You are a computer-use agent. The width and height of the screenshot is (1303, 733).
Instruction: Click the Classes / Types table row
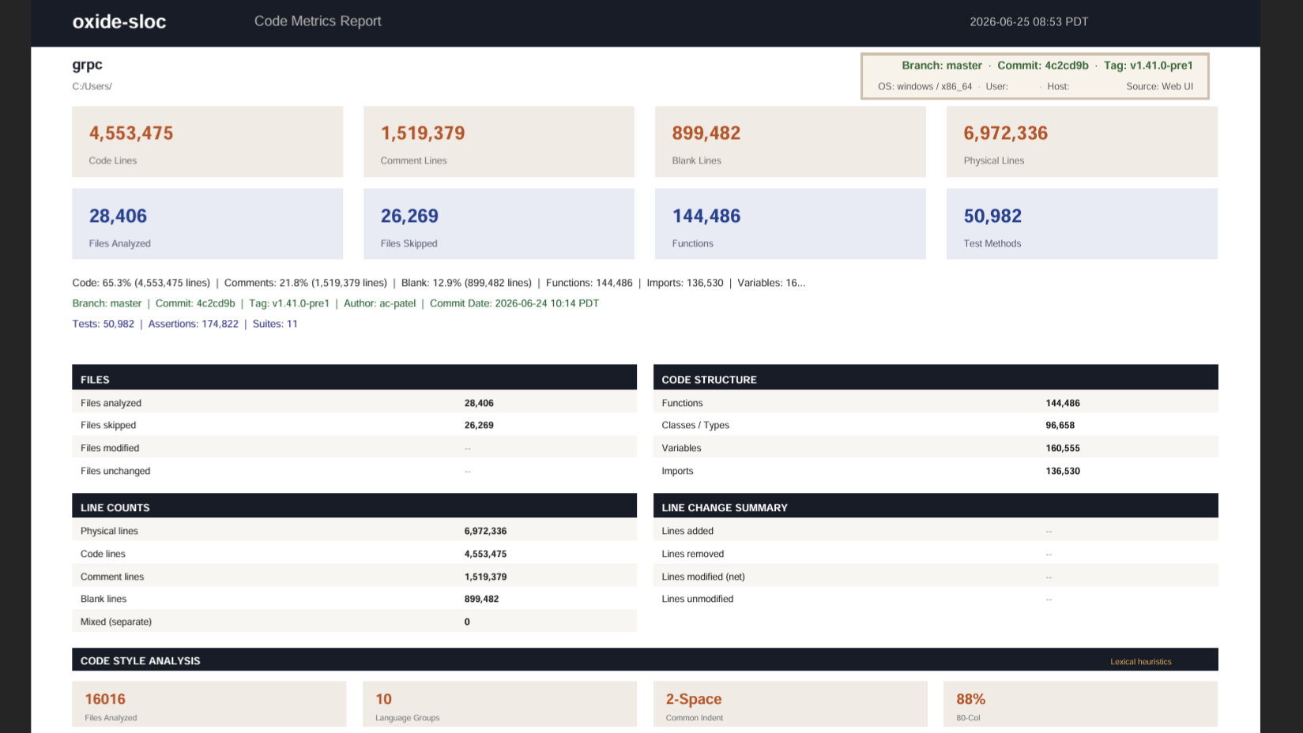pyautogui.click(x=936, y=425)
